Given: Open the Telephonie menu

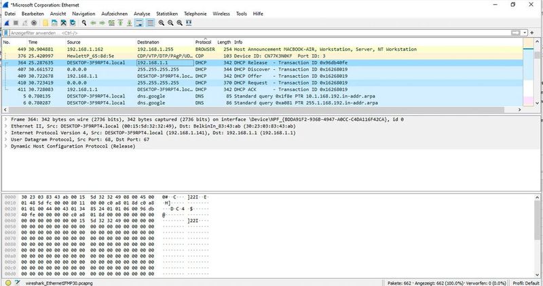Looking at the screenshot, I should tap(195, 14).
